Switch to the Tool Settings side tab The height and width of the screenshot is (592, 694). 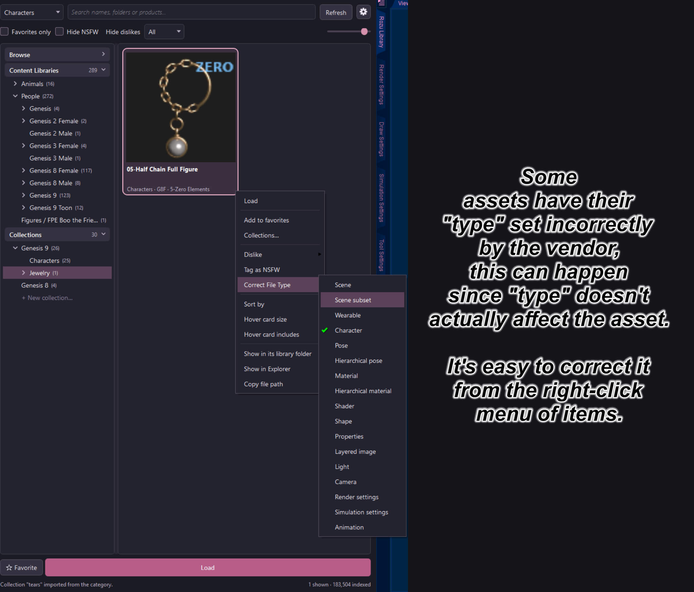381,255
